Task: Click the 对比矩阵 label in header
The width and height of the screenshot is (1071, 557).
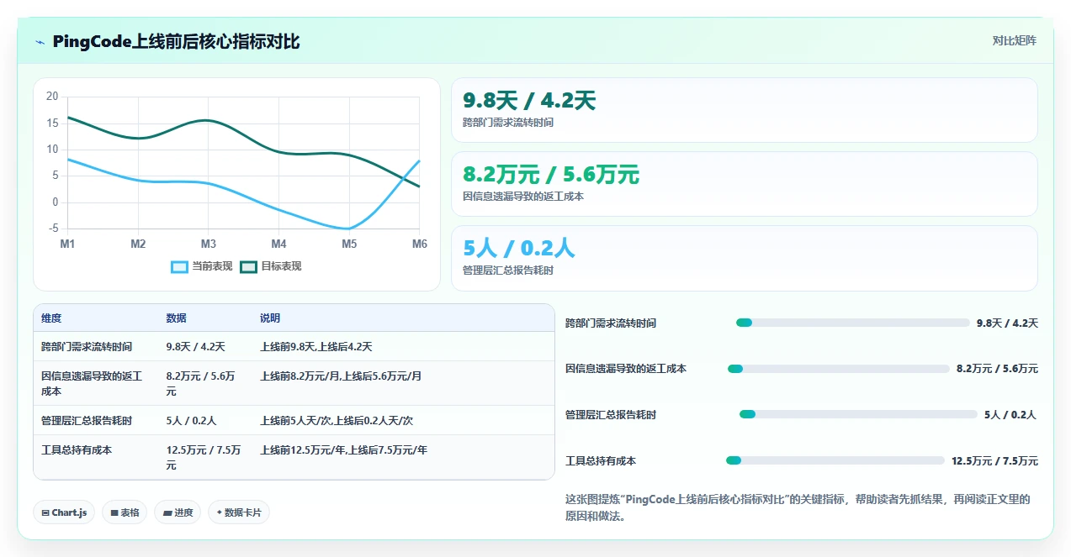Action: pyautogui.click(x=1014, y=40)
